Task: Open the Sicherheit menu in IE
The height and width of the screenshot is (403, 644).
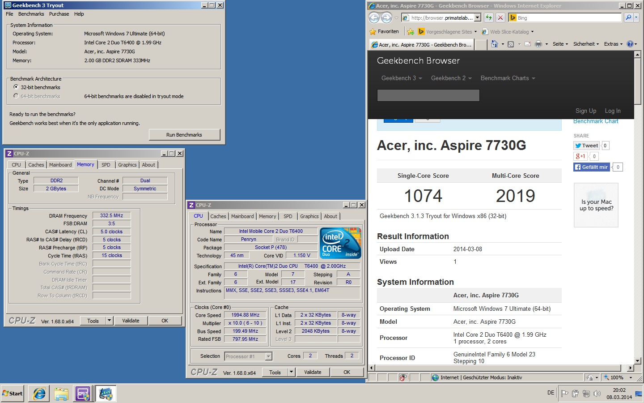Action: [586, 44]
